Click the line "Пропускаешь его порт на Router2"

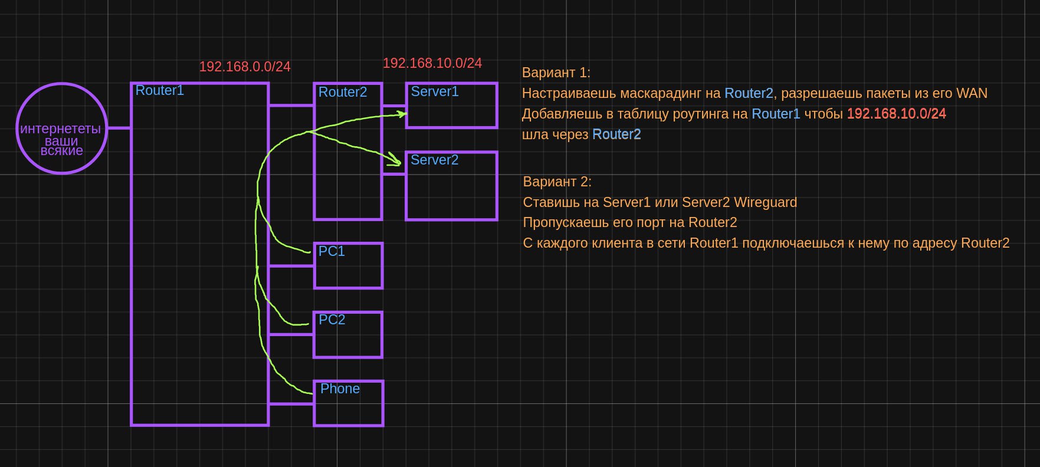click(x=630, y=222)
